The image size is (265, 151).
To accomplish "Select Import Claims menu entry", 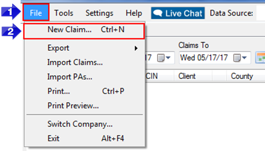I will pos(84,62).
